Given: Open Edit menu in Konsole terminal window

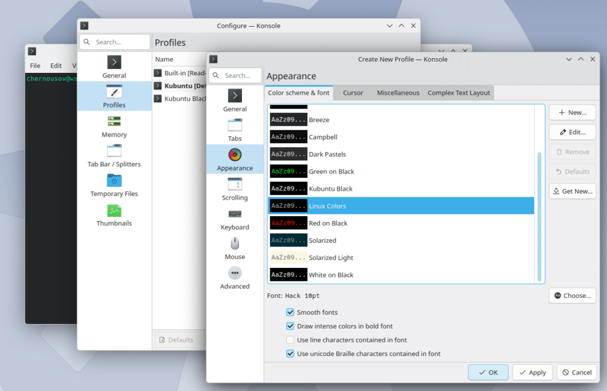Looking at the screenshot, I should pyautogui.click(x=56, y=66).
